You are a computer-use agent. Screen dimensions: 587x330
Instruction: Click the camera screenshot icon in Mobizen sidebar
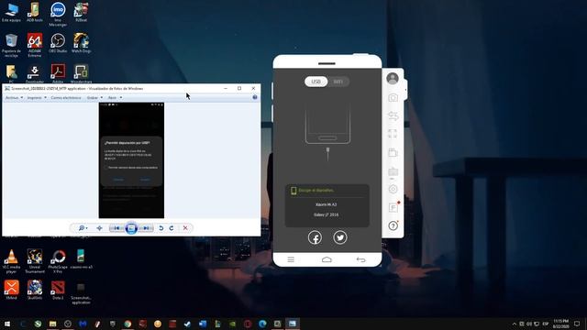point(393,98)
